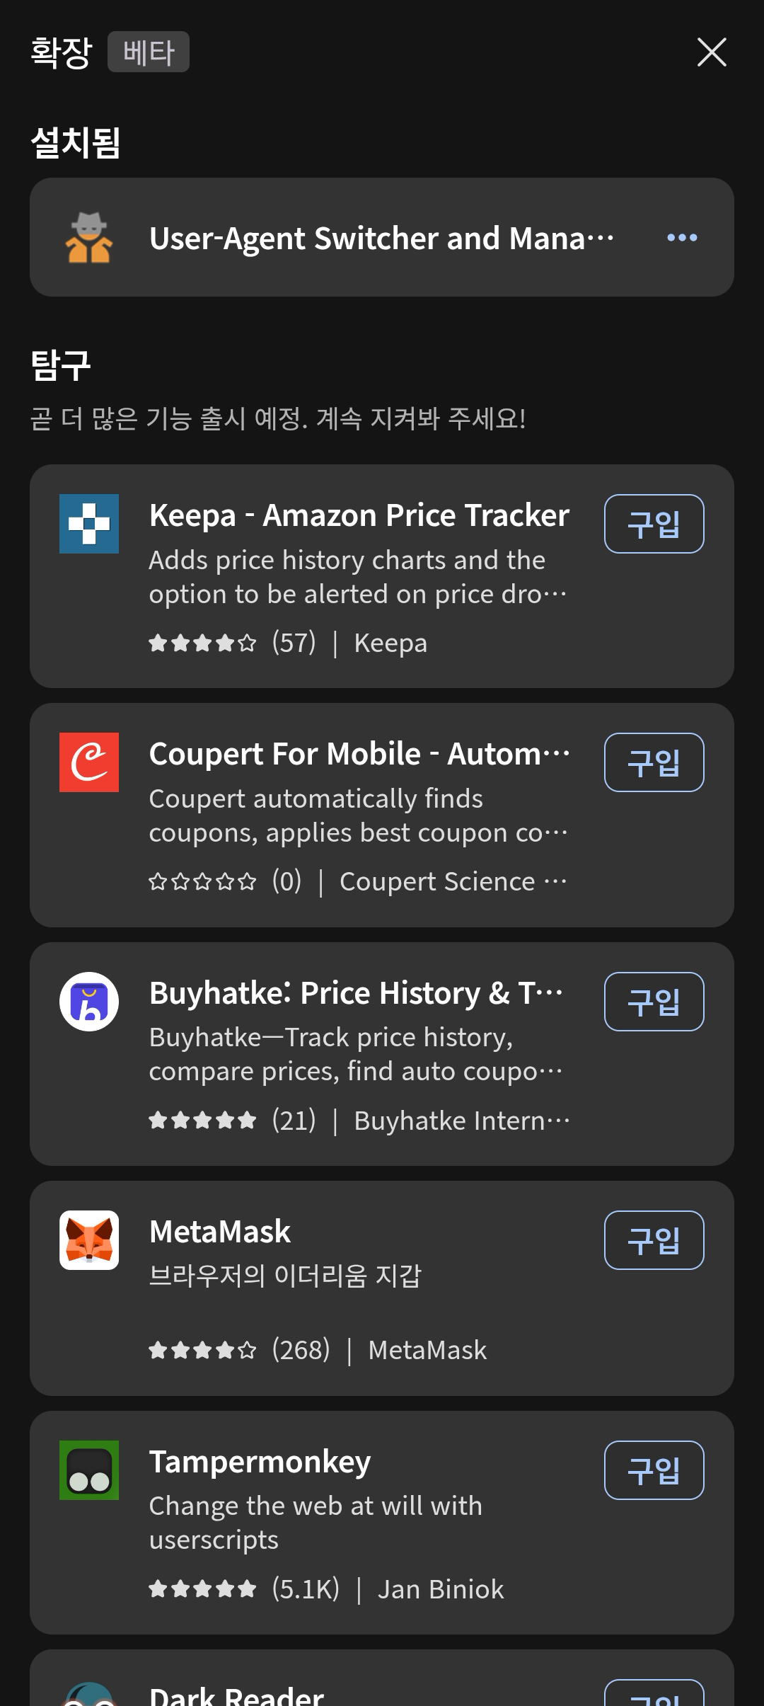Click the User-Agent Switcher spy icon

coord(89,238)
